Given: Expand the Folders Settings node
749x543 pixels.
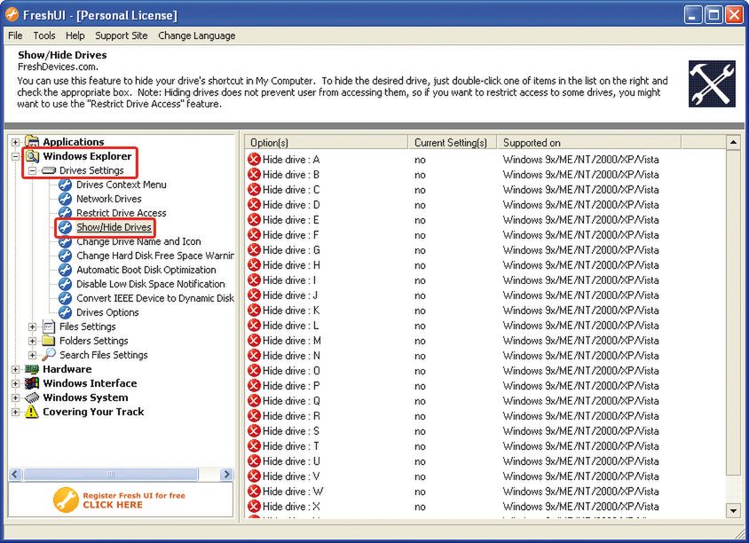Looking at the screenshot, I should pos(32,341).
